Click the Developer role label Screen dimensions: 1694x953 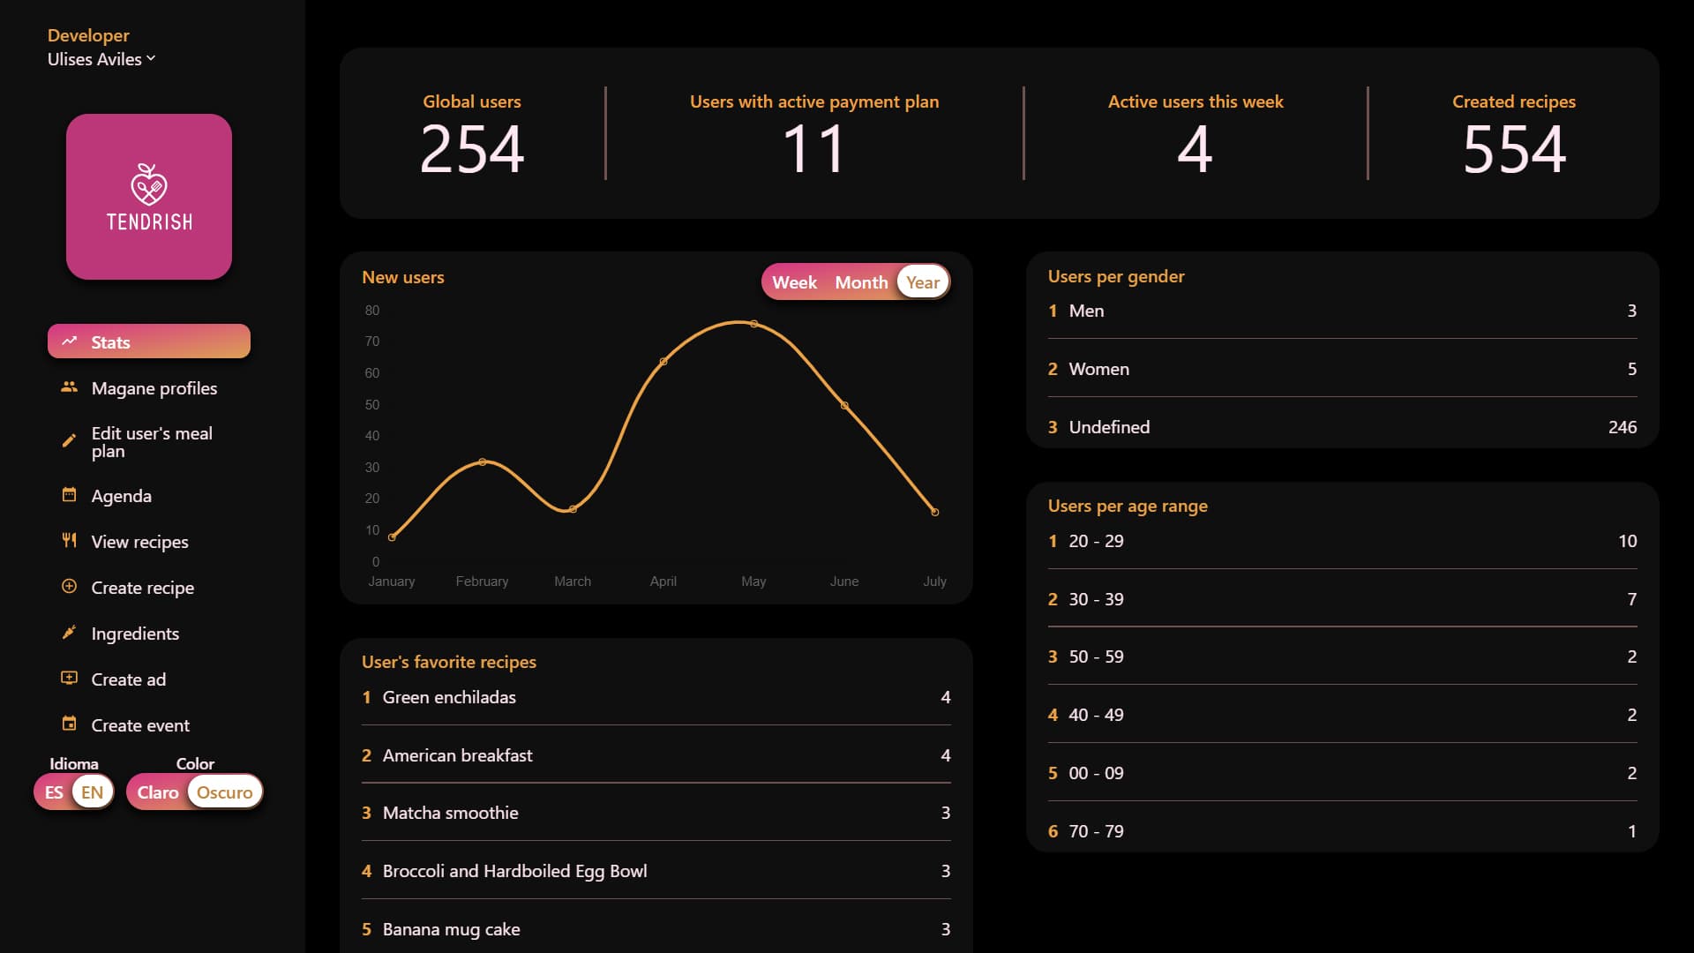pyautogui.click(x=88, y=35)
